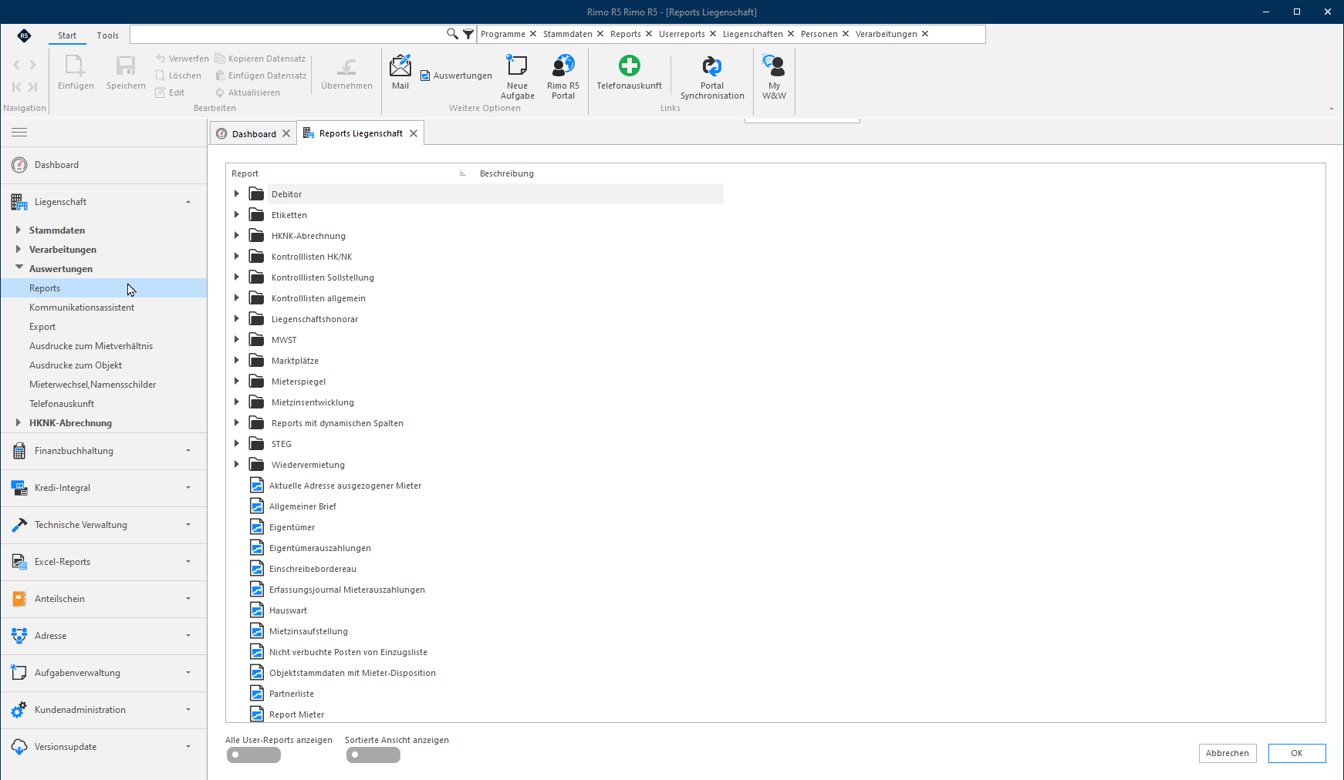The height and width of the screenshot is (780, 1344).
Task: Toggle Sortierte Ansicht anzeigen switch
Action: click(x=373, y=755)
